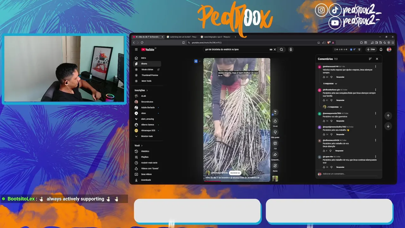Viewport: 405px width, 228px height.
Task: Click the red video progress bar
Action: [213, 181]
